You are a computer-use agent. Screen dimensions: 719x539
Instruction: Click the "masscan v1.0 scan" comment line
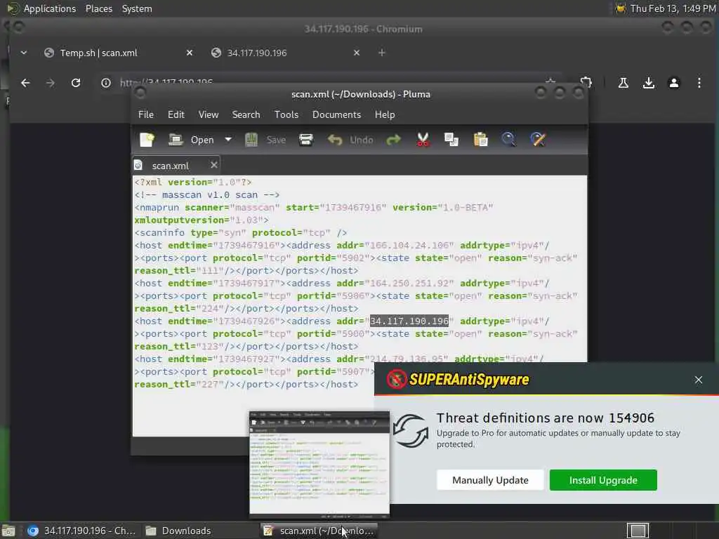click(x=207, y=195)
